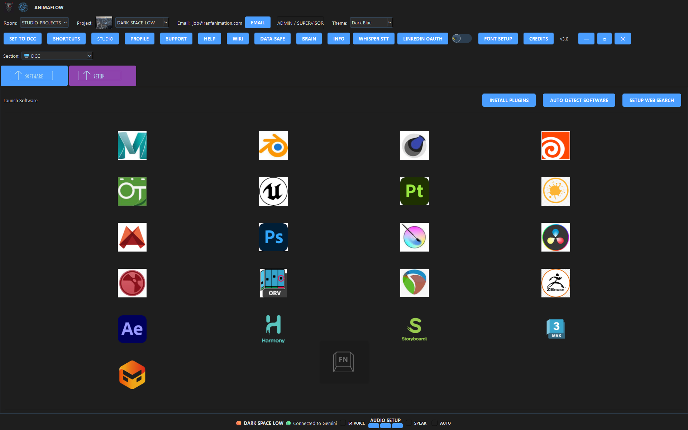Open Unreal Engine
Viewport: 688px width, 430px height.
[x=273, y=191]
